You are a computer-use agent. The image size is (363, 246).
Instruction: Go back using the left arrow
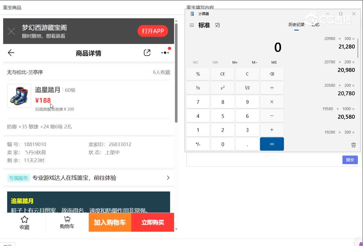[11, 53]
